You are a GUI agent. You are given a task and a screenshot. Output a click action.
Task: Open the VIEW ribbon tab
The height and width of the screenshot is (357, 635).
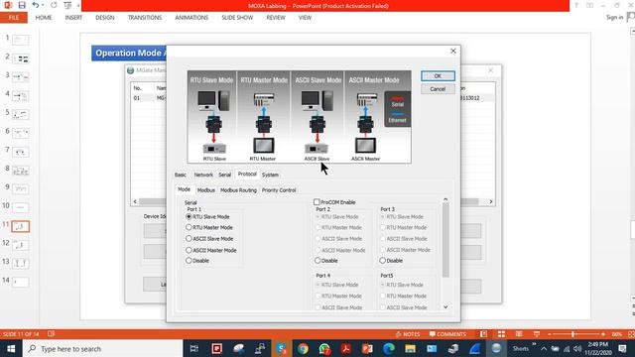pos(305,18)
